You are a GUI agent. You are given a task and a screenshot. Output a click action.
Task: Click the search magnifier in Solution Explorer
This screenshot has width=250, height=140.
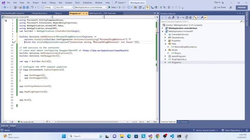click(241, 21)
